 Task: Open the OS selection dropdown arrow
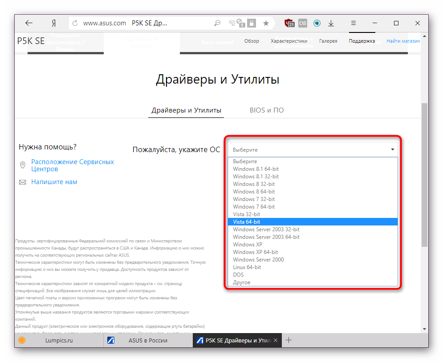(x=392, y=150)
